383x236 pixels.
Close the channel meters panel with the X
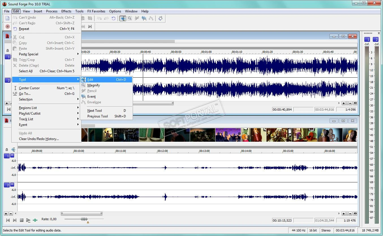tap(379, 33)
